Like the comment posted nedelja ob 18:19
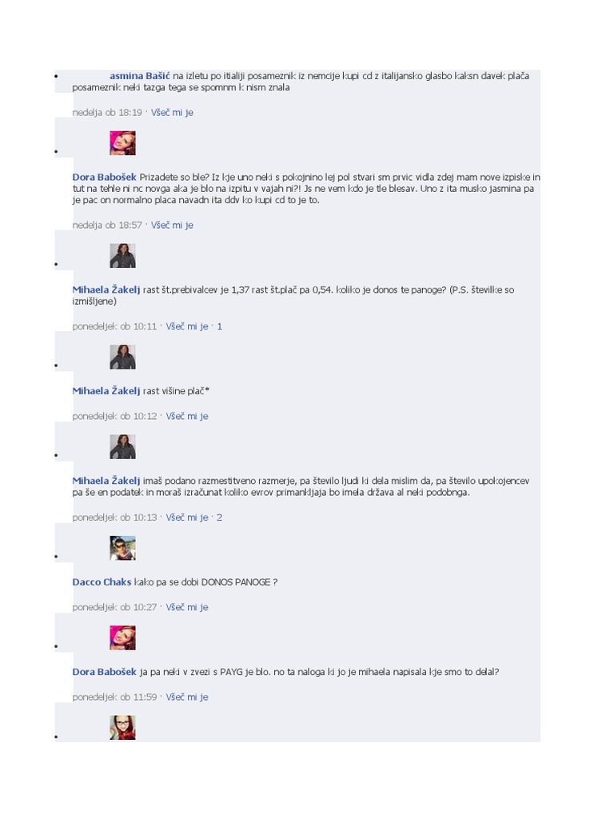 coord(173,112)
